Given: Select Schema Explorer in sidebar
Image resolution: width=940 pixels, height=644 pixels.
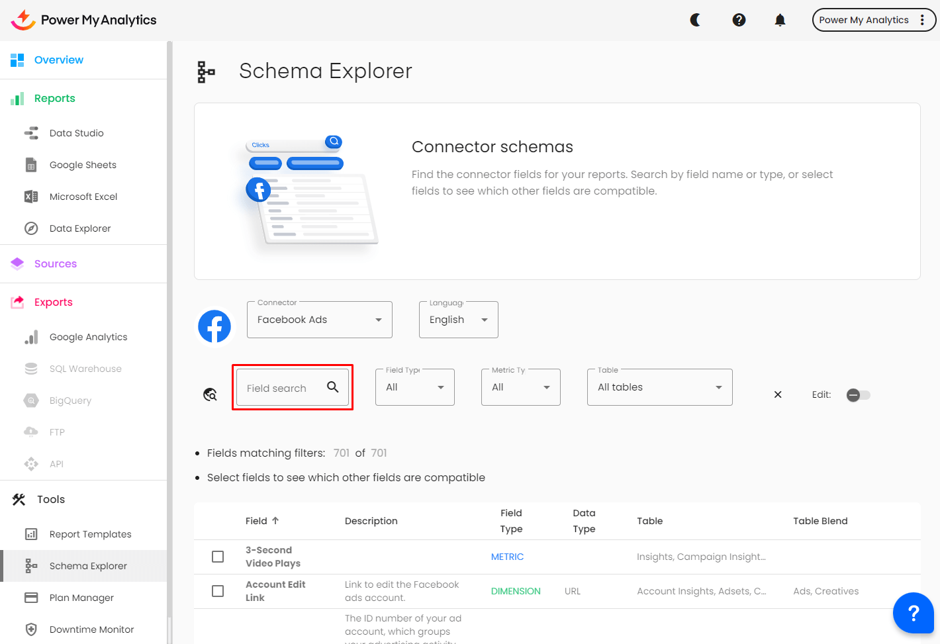Looking at the screenshot, I should pyautogui.click(x=85, y=566).
